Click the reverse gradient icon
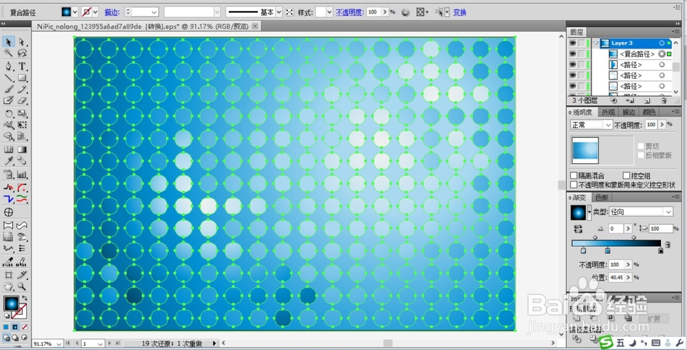This screenshot has height=350, width=687. point(578,229)
